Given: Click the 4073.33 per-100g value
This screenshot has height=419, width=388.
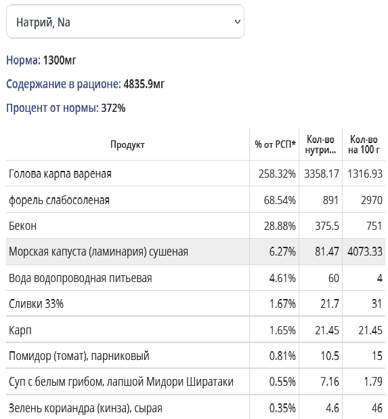Looking at the screenshot, I should [365, 252].
